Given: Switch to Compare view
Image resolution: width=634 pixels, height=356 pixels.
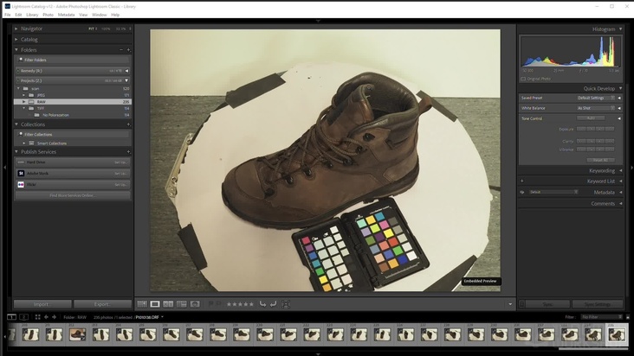Looking at the screenshot, I should pos(168,304).
